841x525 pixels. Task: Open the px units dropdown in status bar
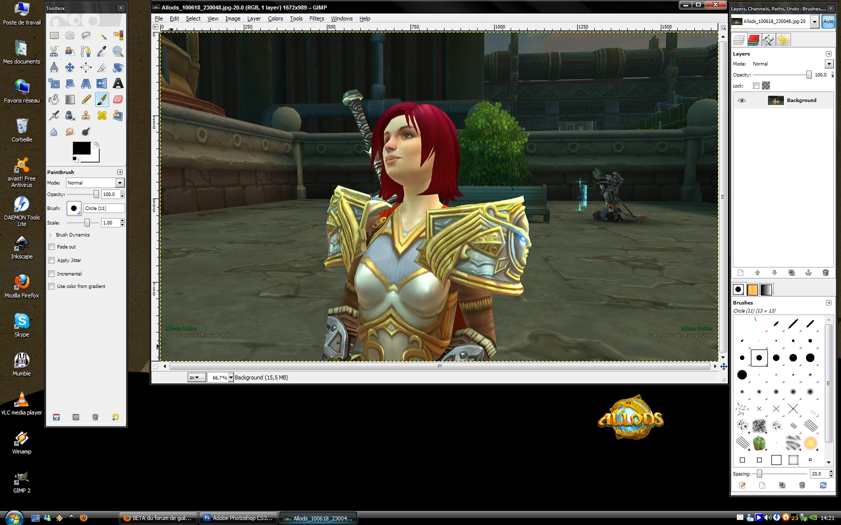(196, 377)
